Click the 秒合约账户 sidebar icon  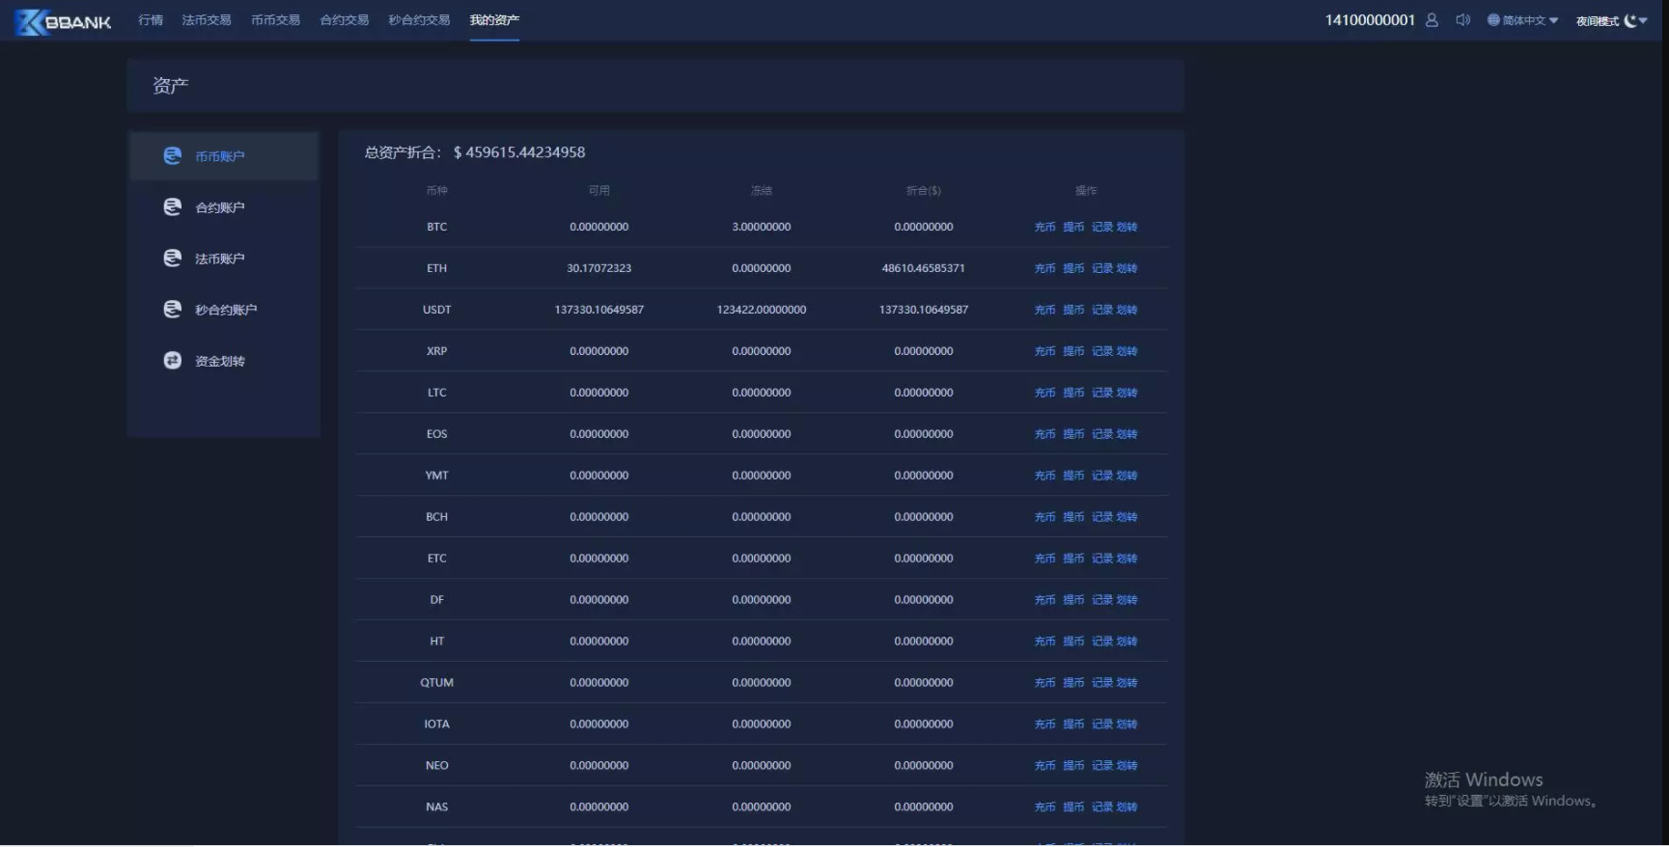173,309
